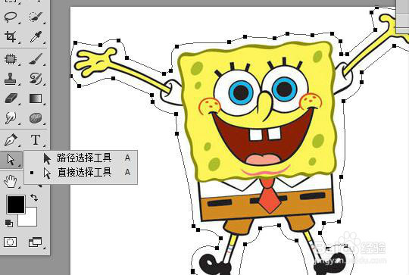Screen dimensions: 409x275
Task: Select the Gradient tool
Action: pos(36,98)
